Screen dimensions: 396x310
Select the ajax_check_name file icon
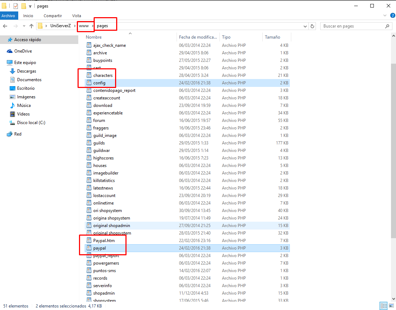[x=89, y=45]
